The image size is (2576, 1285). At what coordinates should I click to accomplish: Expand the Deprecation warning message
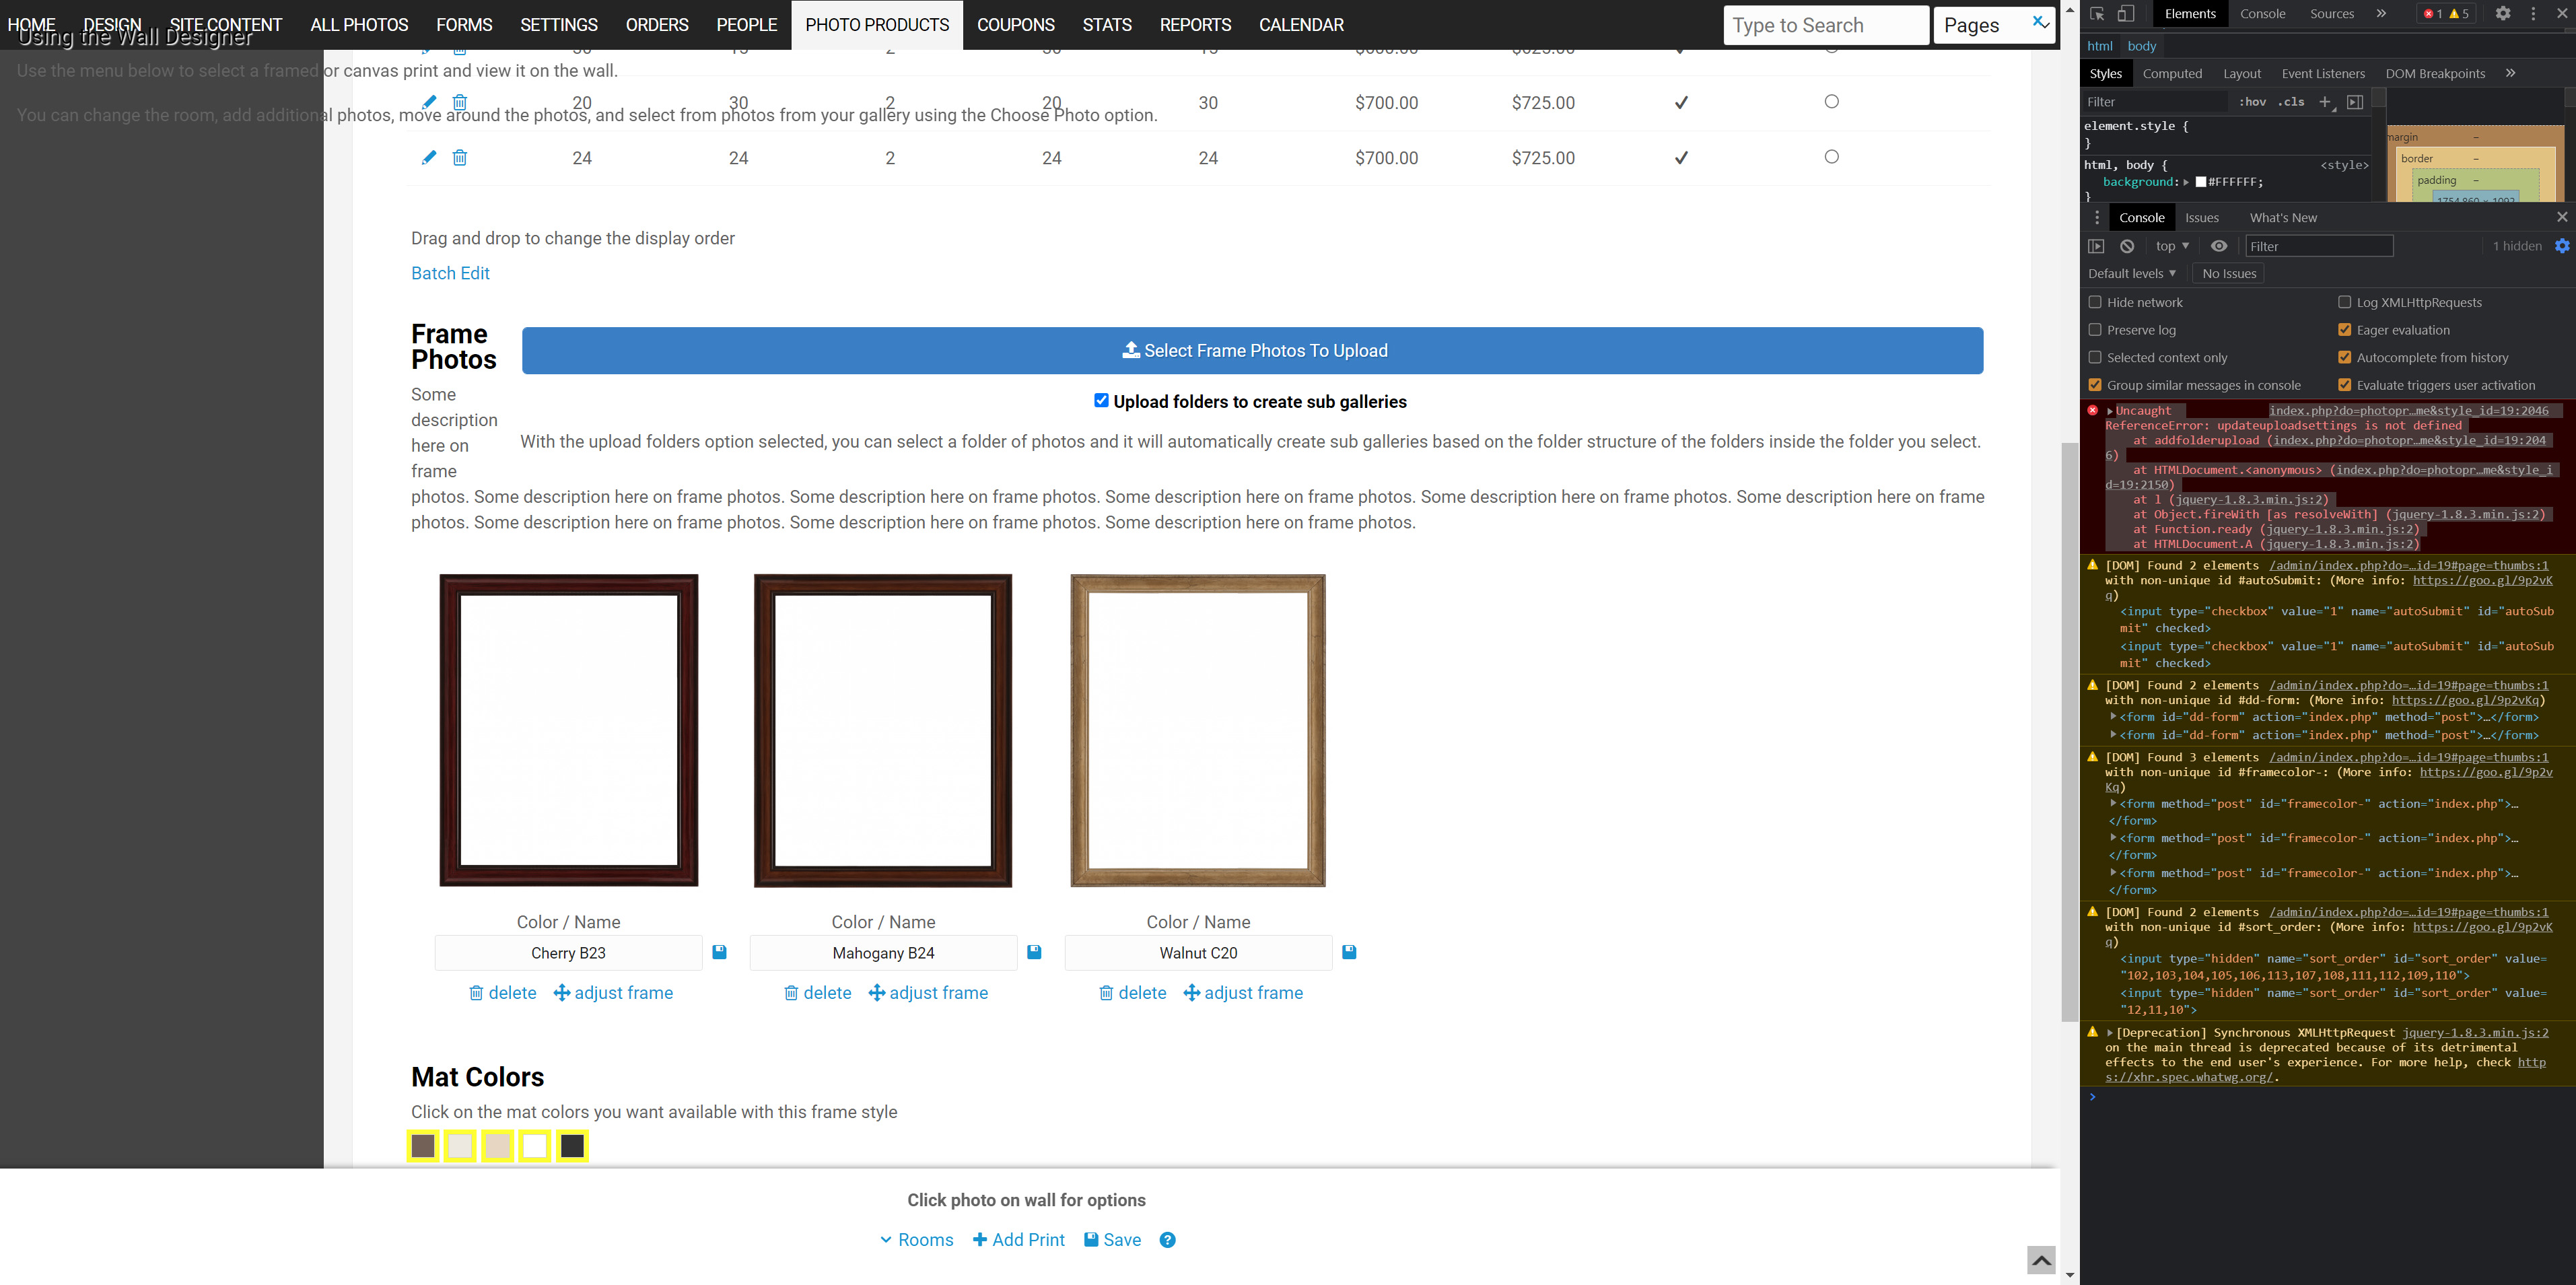point(2110,1033)
